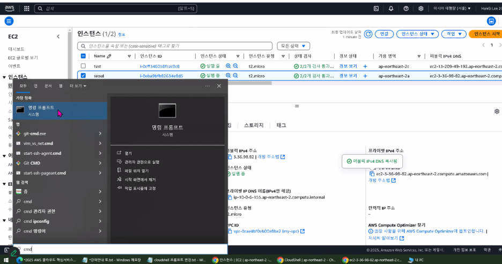Switch to the 문서 search tab
The width and height of the screenshot is (502, 264).
coord(48,86)
